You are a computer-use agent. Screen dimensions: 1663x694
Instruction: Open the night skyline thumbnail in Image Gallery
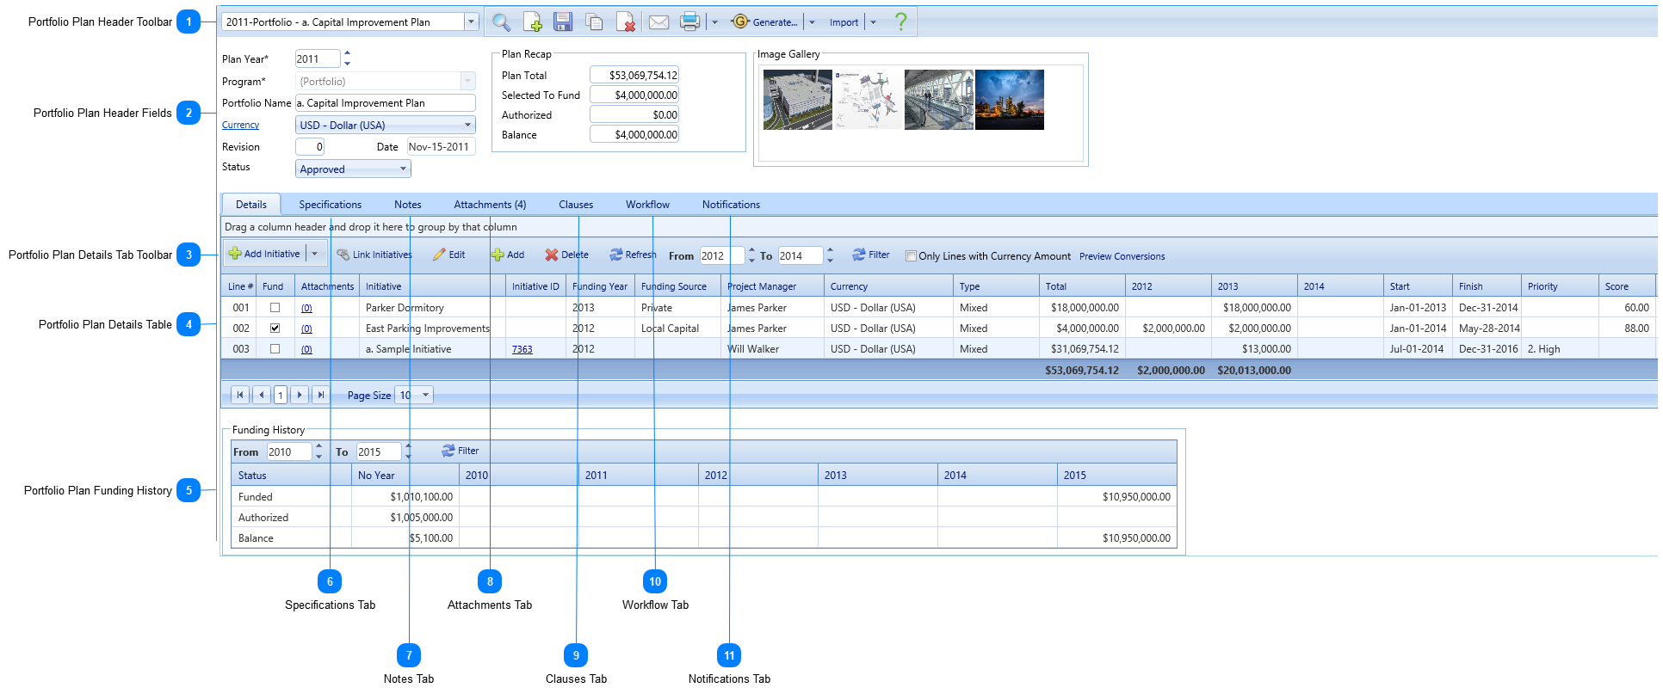coord(1010,100)
